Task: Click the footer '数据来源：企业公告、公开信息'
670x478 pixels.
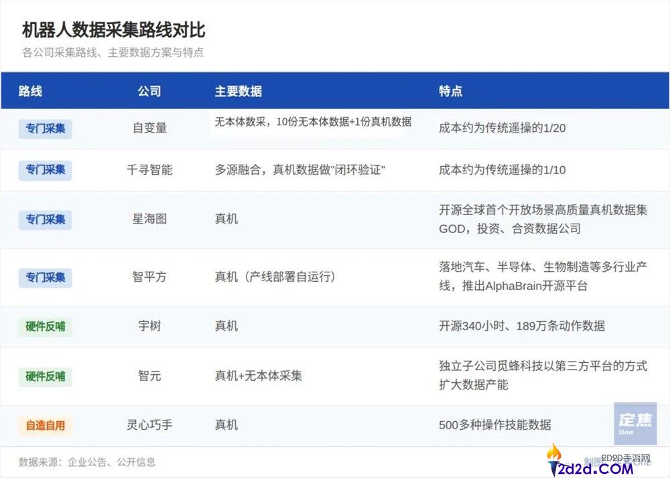Action: 87,462
